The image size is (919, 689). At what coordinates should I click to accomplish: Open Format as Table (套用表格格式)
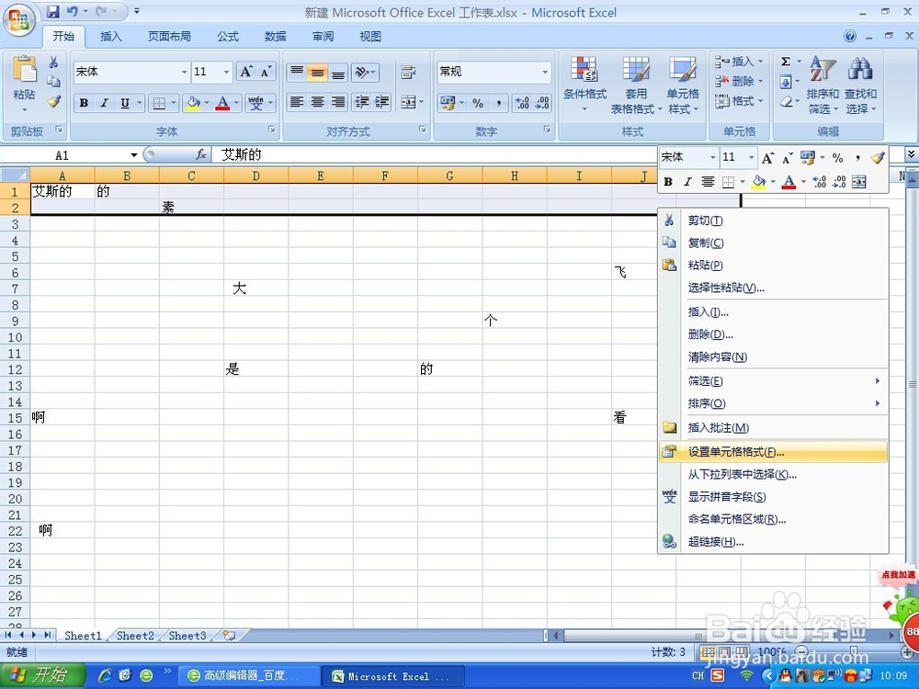coord(636,85)
